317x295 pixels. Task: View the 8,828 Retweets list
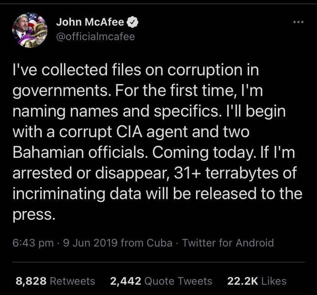click(x=55, y=281)
